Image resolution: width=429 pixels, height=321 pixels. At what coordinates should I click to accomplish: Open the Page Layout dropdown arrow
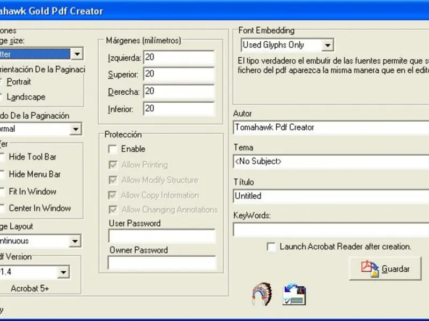click(75, 241)
